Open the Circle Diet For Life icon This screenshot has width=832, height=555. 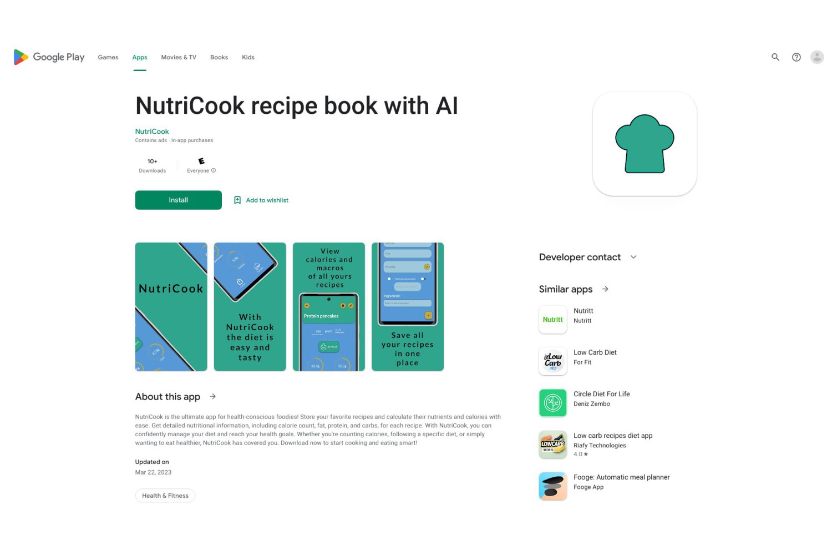coord(553,403)
